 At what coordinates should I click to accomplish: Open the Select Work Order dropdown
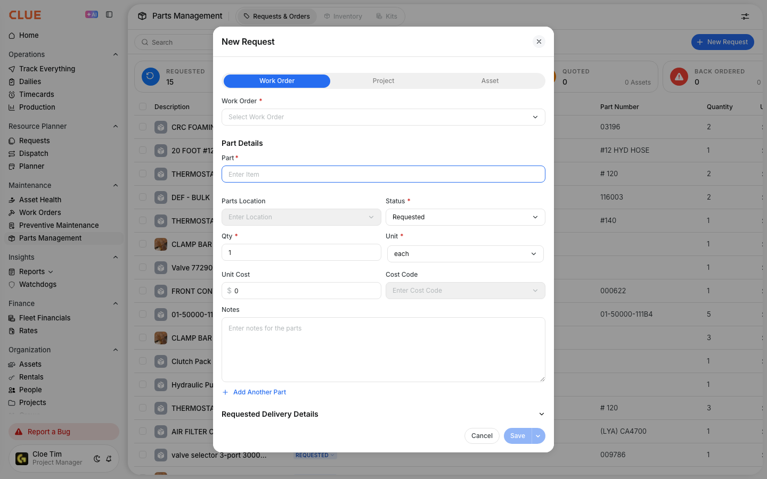click(x=383, y=117)
